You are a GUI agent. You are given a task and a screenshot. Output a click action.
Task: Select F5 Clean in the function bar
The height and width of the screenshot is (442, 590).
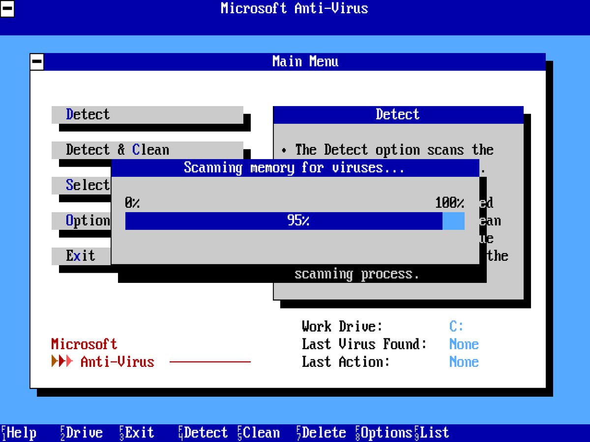259,433
